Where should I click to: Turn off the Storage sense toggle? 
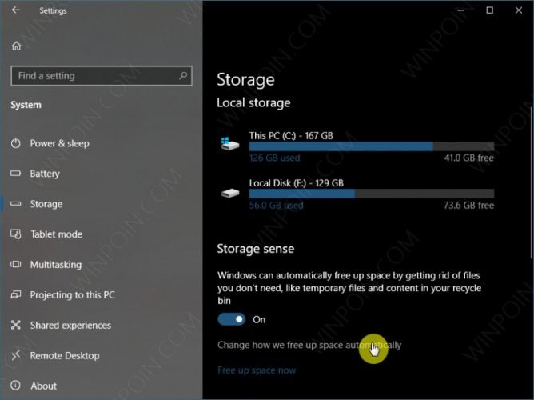(x=231, y=319)
